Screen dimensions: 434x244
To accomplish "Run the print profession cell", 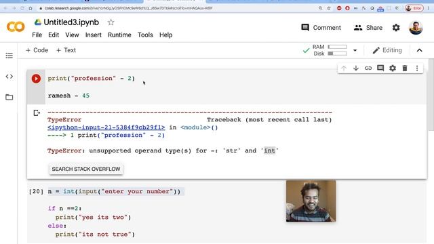I will [36, 79].
